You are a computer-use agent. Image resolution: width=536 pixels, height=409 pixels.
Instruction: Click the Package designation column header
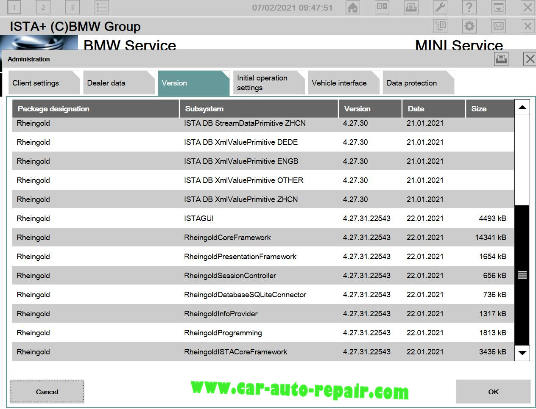coord(95,109)
